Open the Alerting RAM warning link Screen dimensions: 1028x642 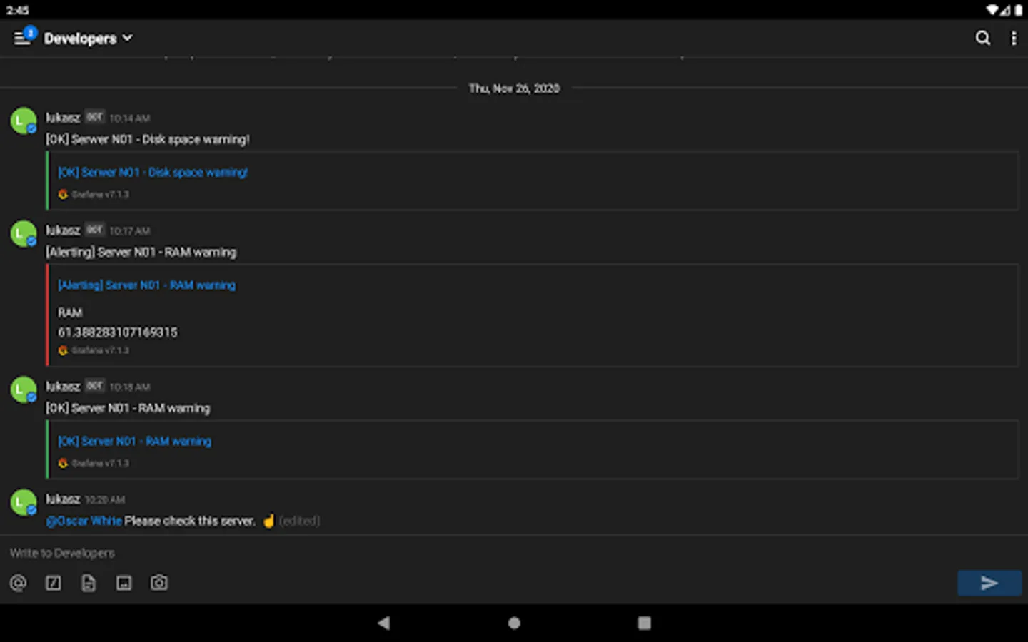pos(146,285)
